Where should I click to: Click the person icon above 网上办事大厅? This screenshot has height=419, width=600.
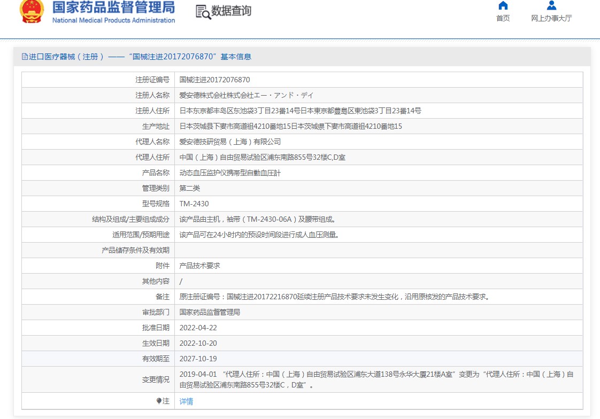[x=551, y=6]
